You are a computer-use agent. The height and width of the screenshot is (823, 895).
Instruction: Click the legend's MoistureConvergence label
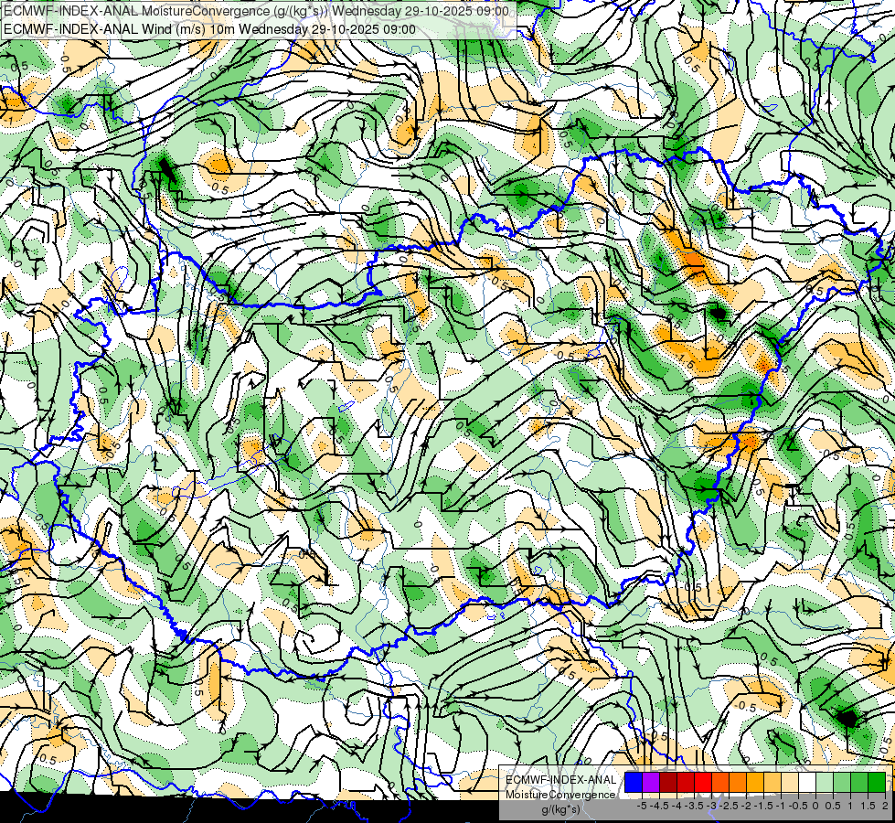(x=560, y=795)
